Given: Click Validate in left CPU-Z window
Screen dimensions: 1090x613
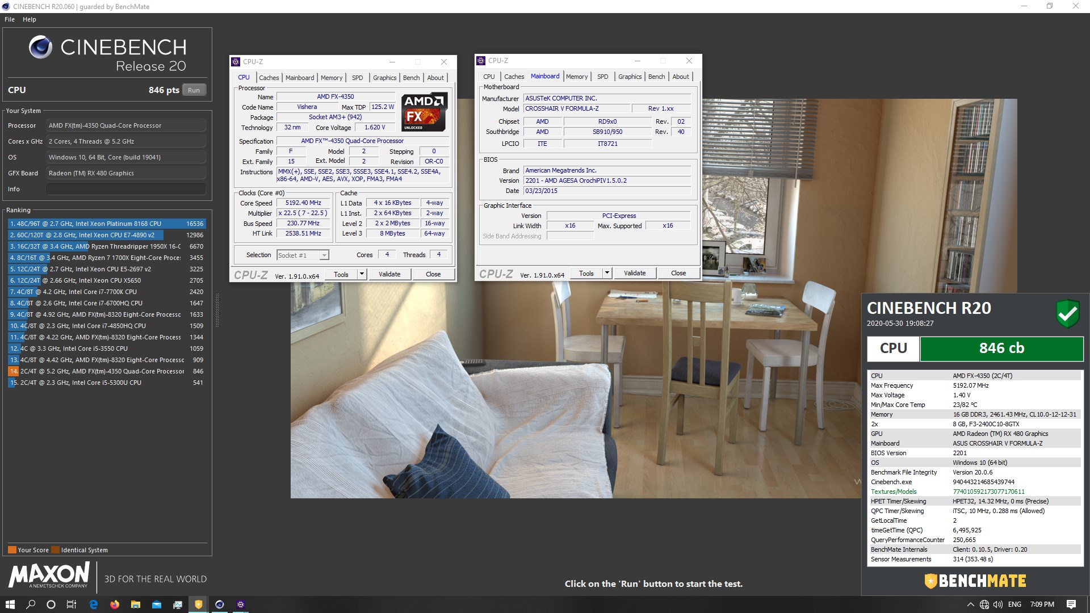Looking at the screenshot, I should tap(389, 274).
